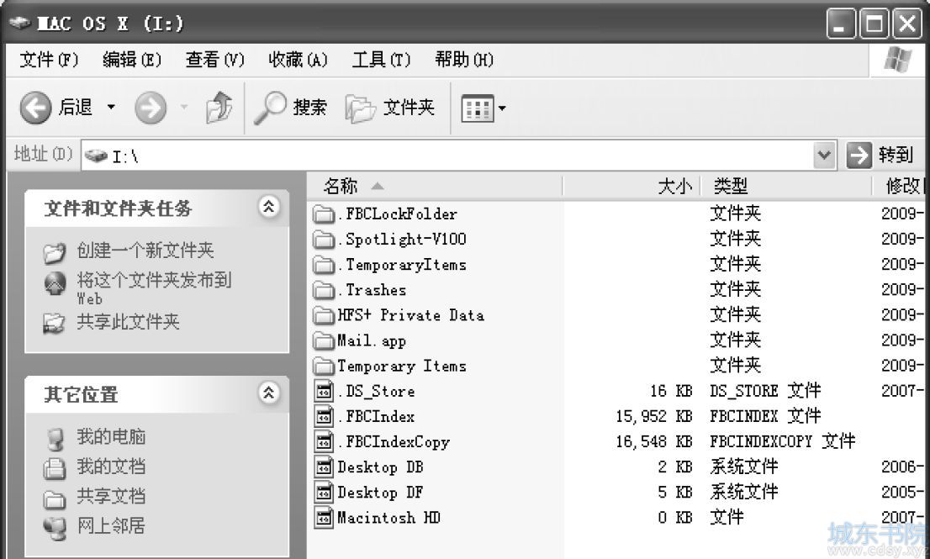Viewport: 930px width, 559px height.
Task: Open 我的电脑 link
Action: pos(111,436)
